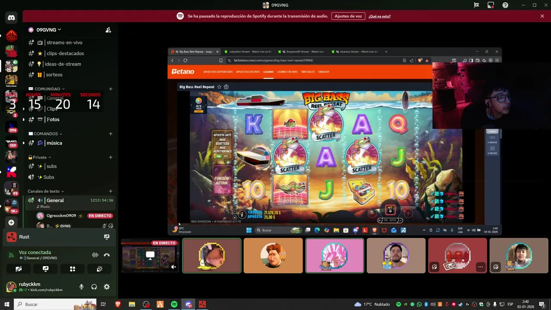Open Windows notification center icon
Viewport: 551px width, 310px height.
click(x=541, y=304)
